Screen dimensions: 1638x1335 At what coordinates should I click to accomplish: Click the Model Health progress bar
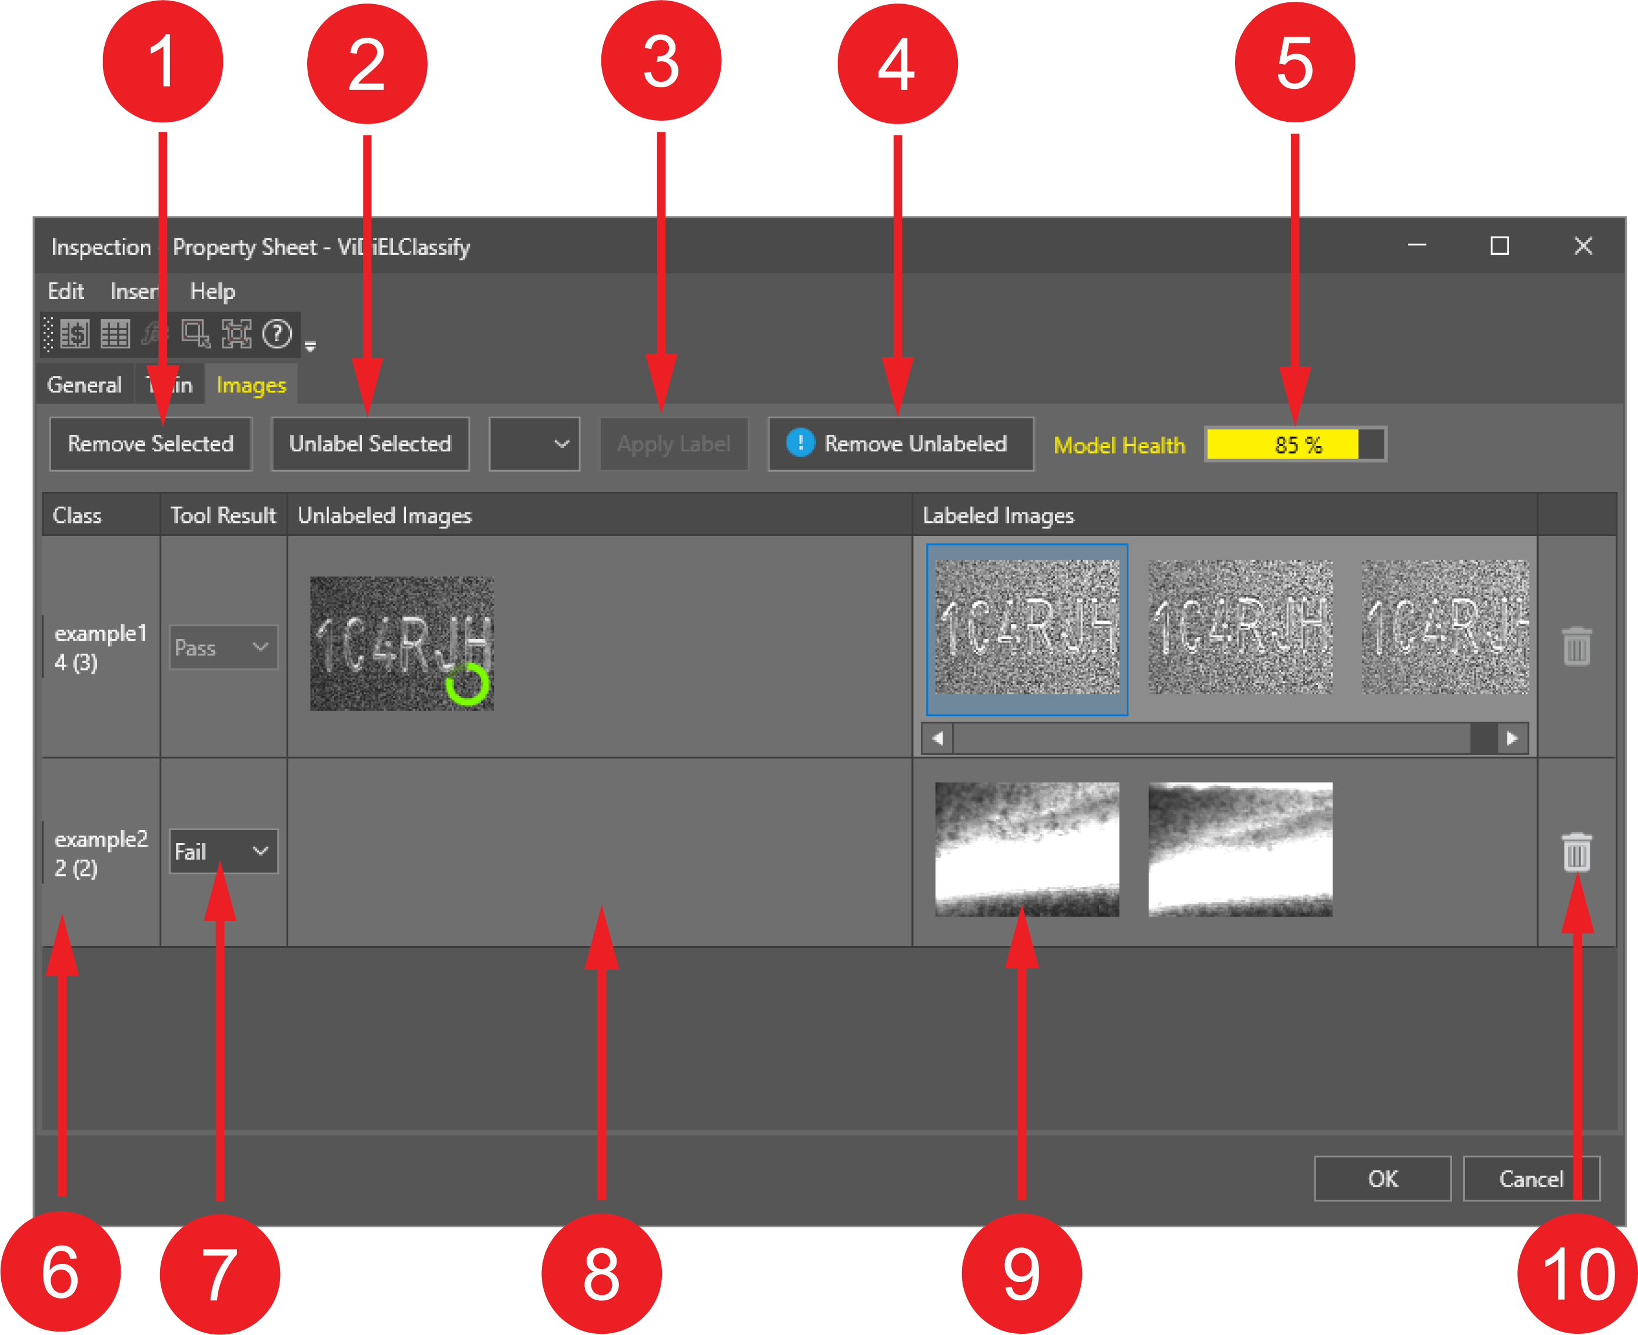(x=1296, y=444)
